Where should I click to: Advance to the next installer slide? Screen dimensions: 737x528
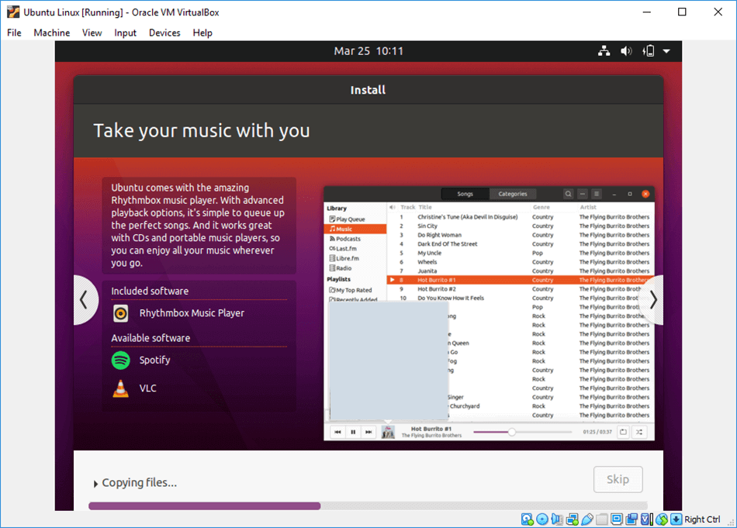[x=653, y=300]
